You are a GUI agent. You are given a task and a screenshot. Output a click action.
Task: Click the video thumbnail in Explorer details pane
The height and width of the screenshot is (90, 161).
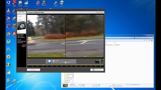(65, 85)
